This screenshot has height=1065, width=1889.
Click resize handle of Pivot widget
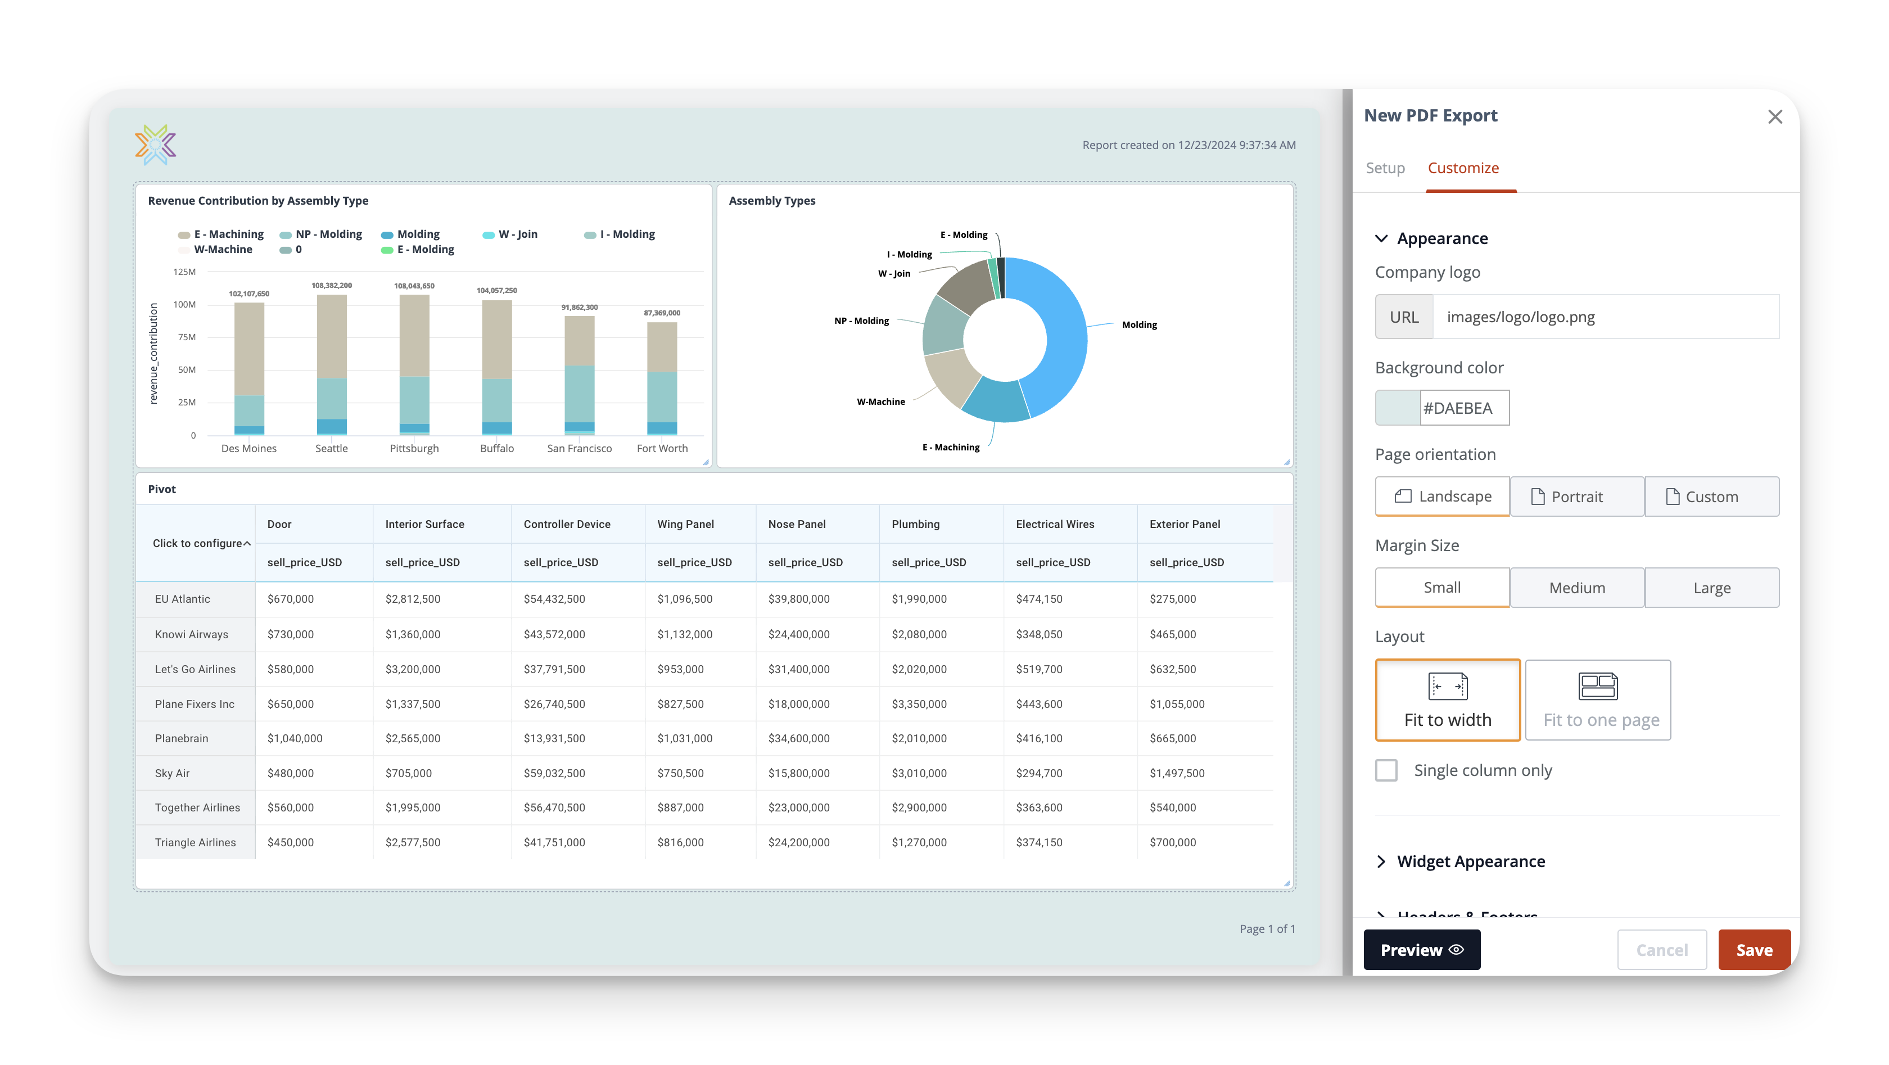pyautogui.click(x=1287, y=884)
